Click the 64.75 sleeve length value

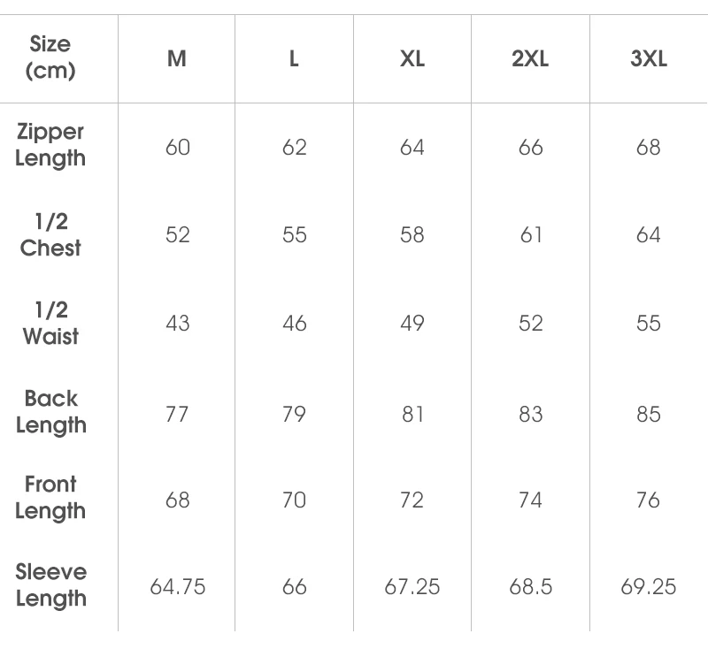click(x=178, y=587)
